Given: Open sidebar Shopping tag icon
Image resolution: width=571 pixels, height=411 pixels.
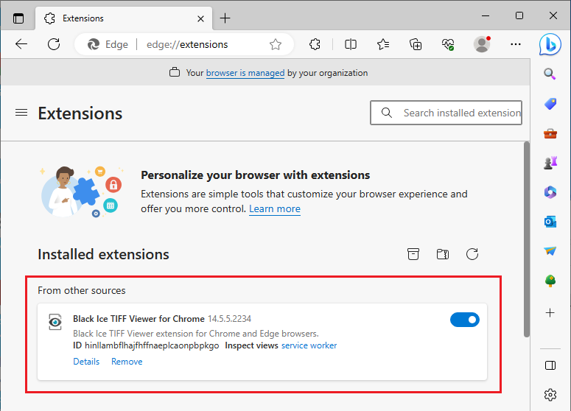Looking at the screenshot, I should (x=550, y=104).
